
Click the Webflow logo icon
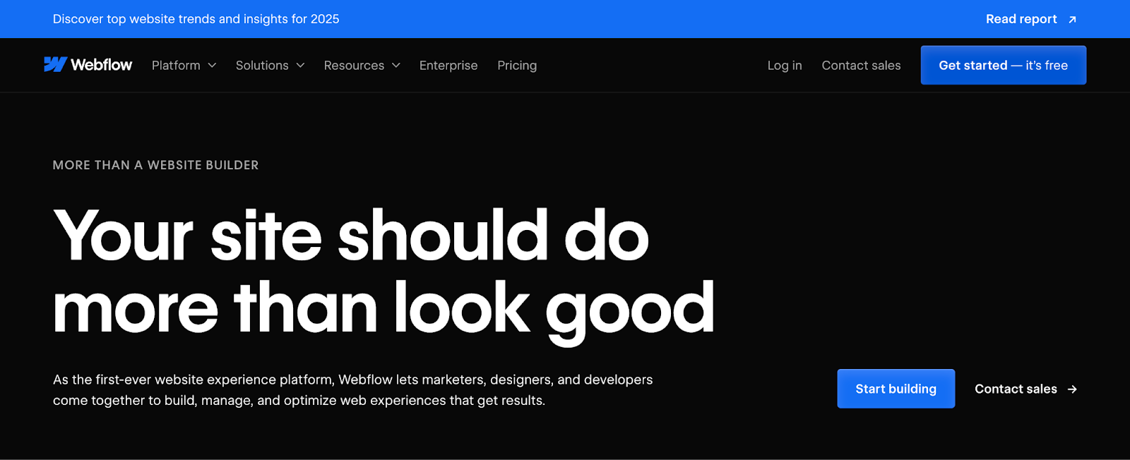pyautogui.click(x=55, y=65)
